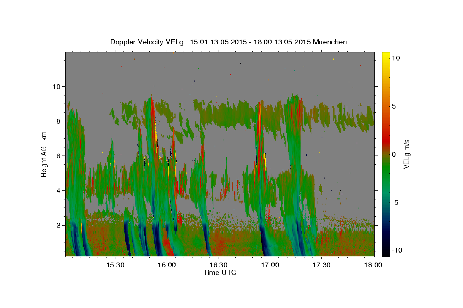Click the black bottom of the colorbar
Viewport: 463px width, 308px height.
tap(385, 253)
